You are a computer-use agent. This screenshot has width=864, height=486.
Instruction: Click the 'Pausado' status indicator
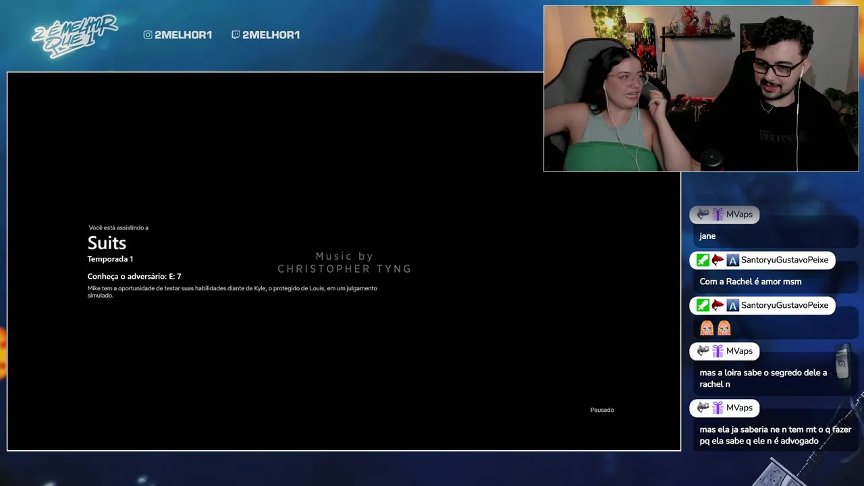click(602, 410)
